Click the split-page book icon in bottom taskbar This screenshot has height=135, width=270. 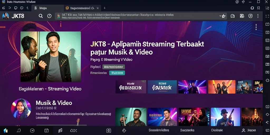point(46,131)
